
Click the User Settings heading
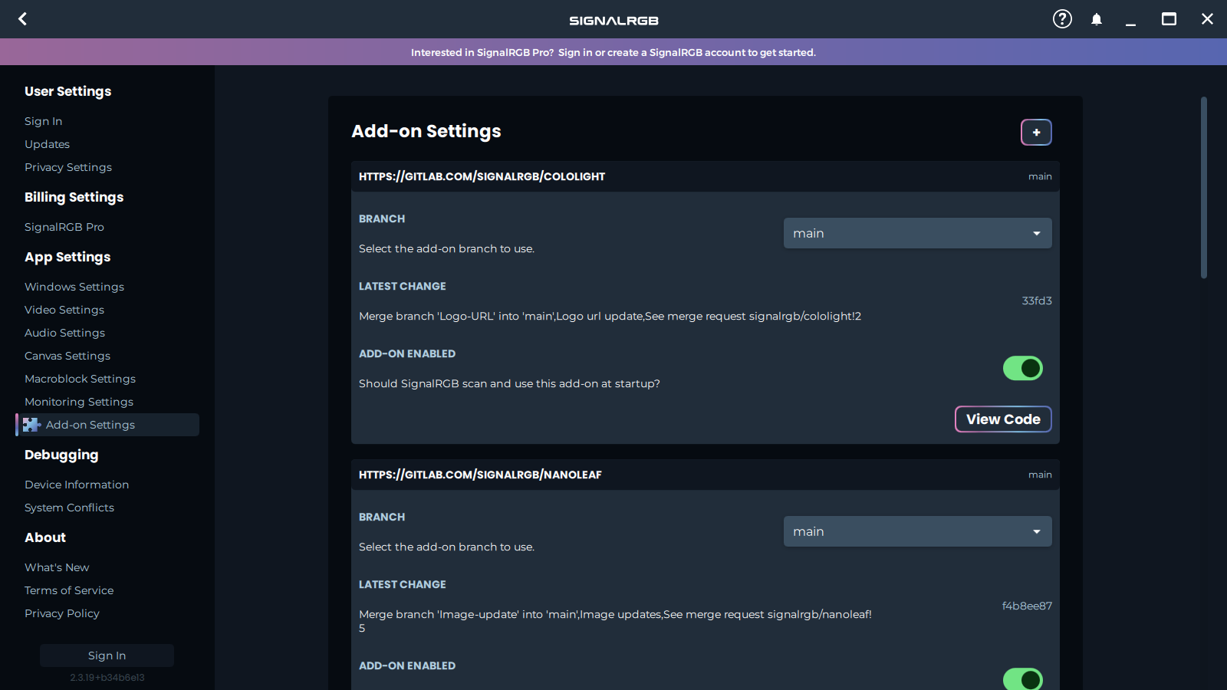(x=67, y=91)
